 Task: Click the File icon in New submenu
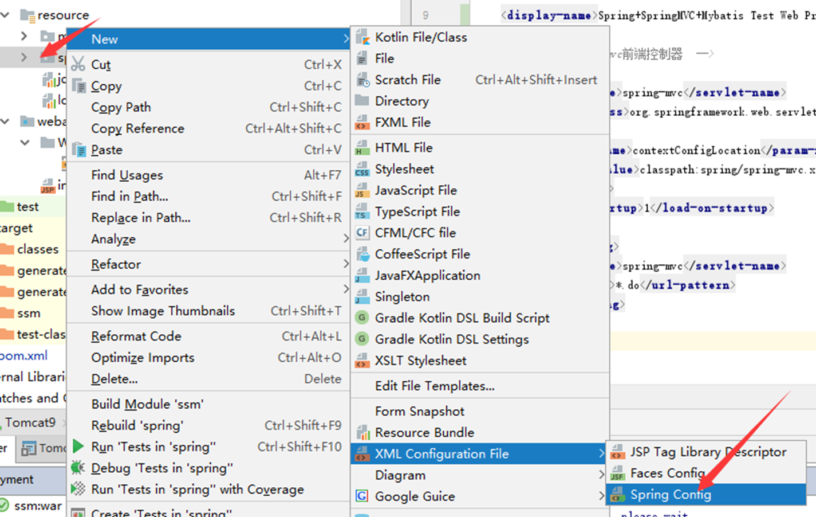click(362, 58)
